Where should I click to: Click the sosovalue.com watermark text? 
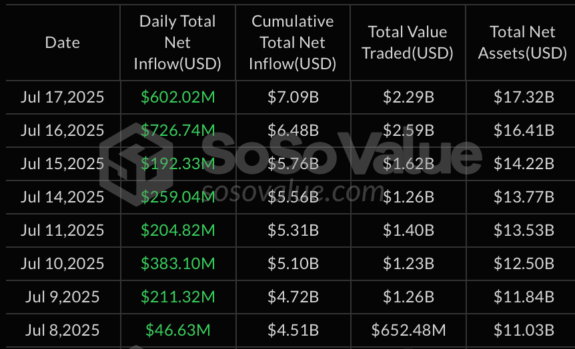click(293, 192)
